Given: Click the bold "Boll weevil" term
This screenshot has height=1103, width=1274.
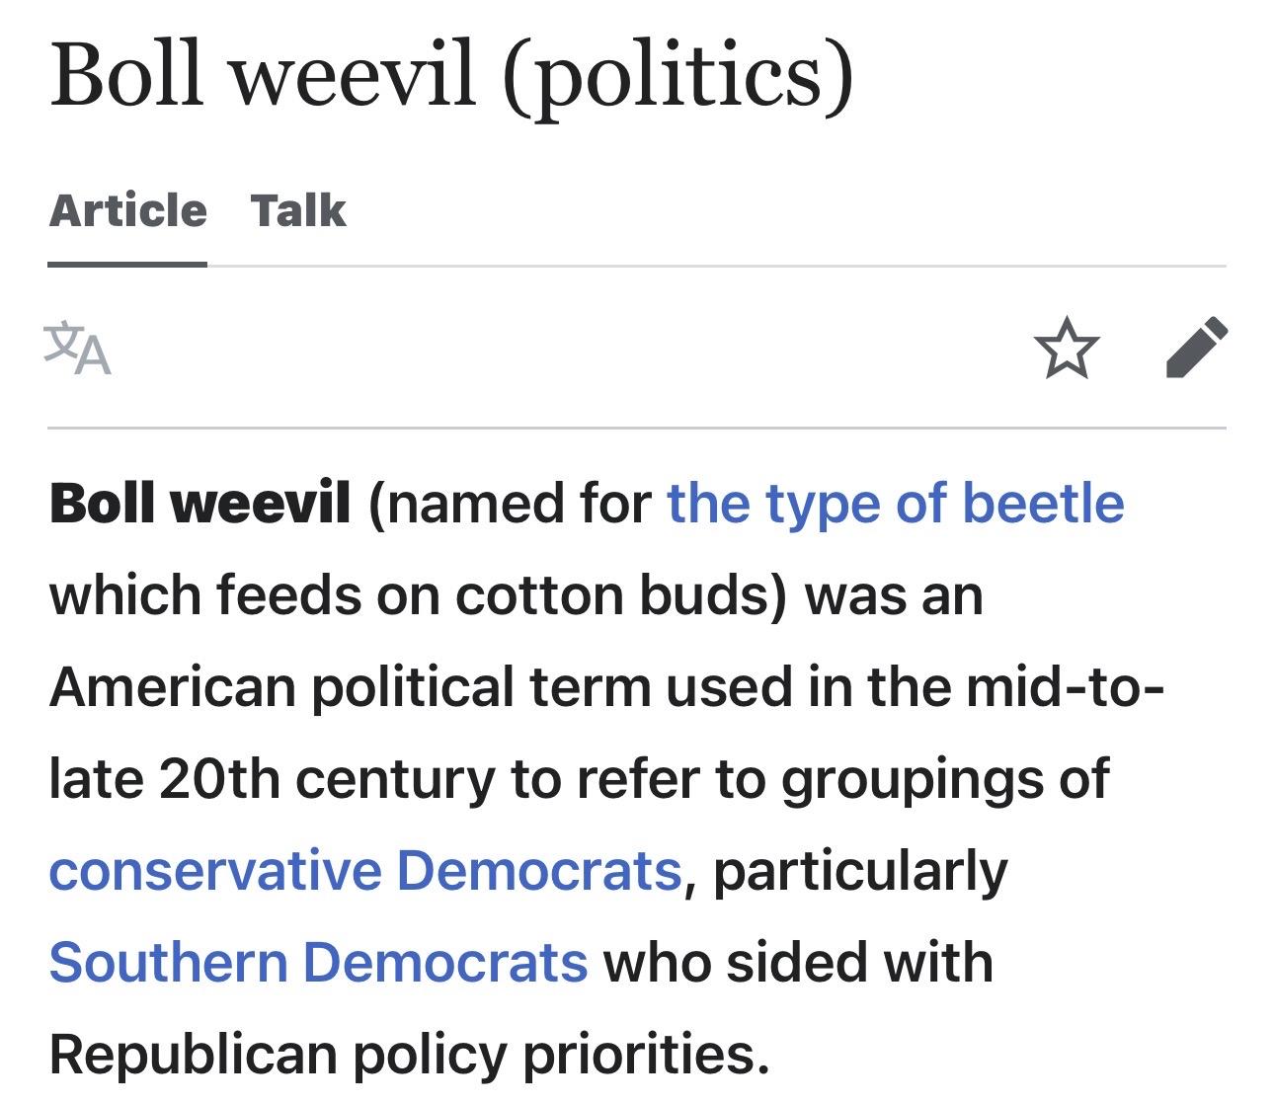Looking at the screenshot, I should [199, 503].
